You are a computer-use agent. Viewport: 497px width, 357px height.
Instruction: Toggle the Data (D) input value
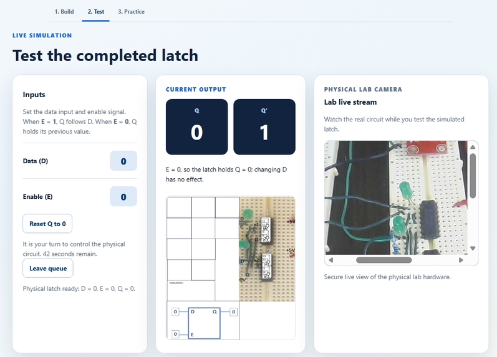point(123,161)
